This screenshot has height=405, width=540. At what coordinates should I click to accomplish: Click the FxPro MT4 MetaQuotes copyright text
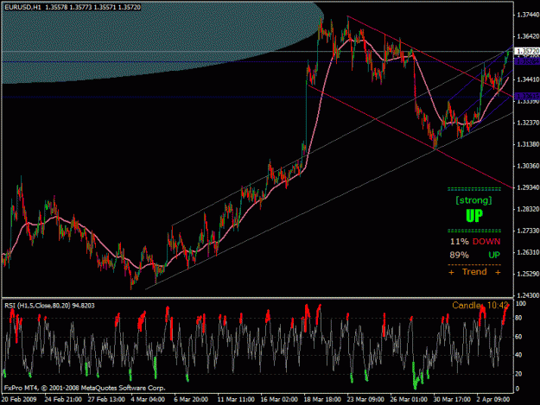click(85, 388)
